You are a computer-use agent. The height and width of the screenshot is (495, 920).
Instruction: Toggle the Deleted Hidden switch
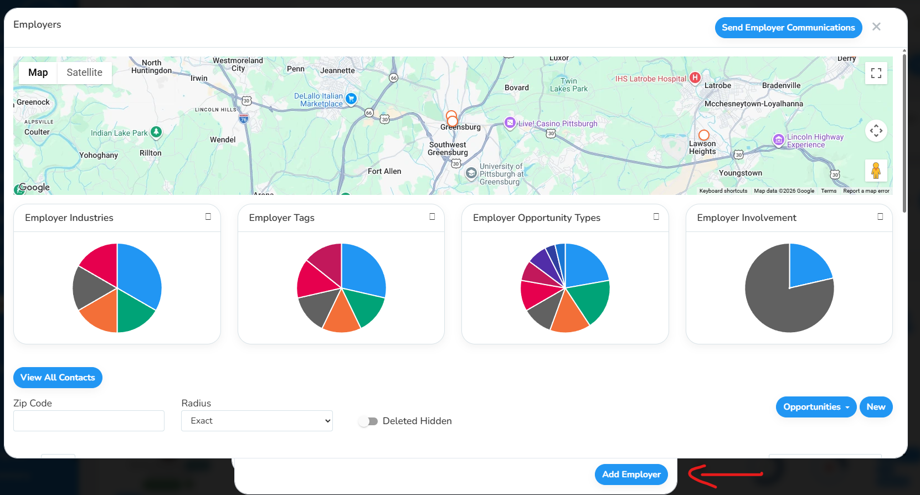click(368, 421)
